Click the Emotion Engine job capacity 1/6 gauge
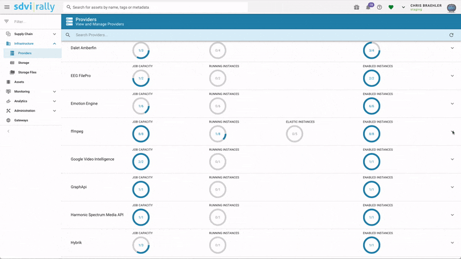This screenshot has width=461, height=259. pyautogui.click(x=141, y=106)
